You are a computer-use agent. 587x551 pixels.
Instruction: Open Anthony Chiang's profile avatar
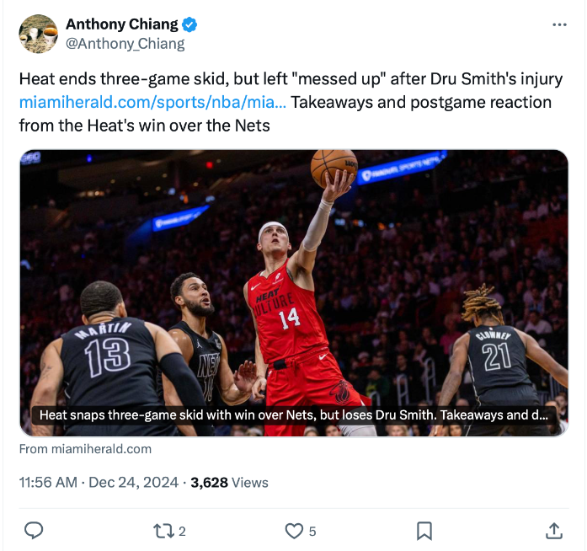click(x=38, y=34)
